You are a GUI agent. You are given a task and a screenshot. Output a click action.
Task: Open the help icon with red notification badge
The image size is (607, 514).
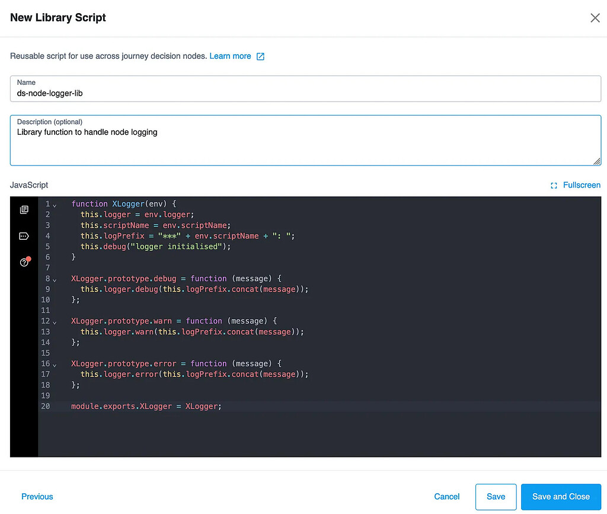click(24, 261)
